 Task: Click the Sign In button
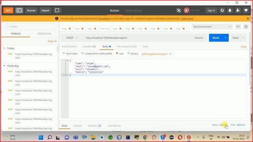tap(211, 11)
